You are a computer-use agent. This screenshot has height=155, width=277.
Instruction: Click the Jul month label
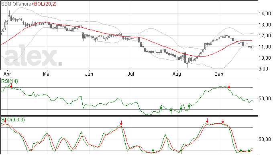pos(131,74)
